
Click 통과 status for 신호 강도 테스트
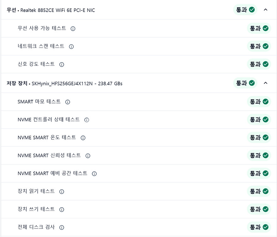tap(259, 64)
